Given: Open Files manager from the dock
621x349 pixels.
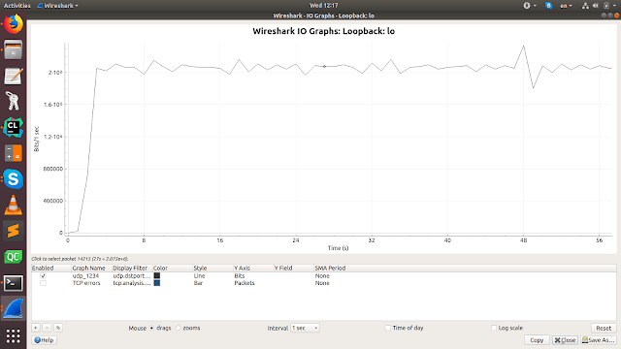Looking at the screenshot, I should point(13,49).
